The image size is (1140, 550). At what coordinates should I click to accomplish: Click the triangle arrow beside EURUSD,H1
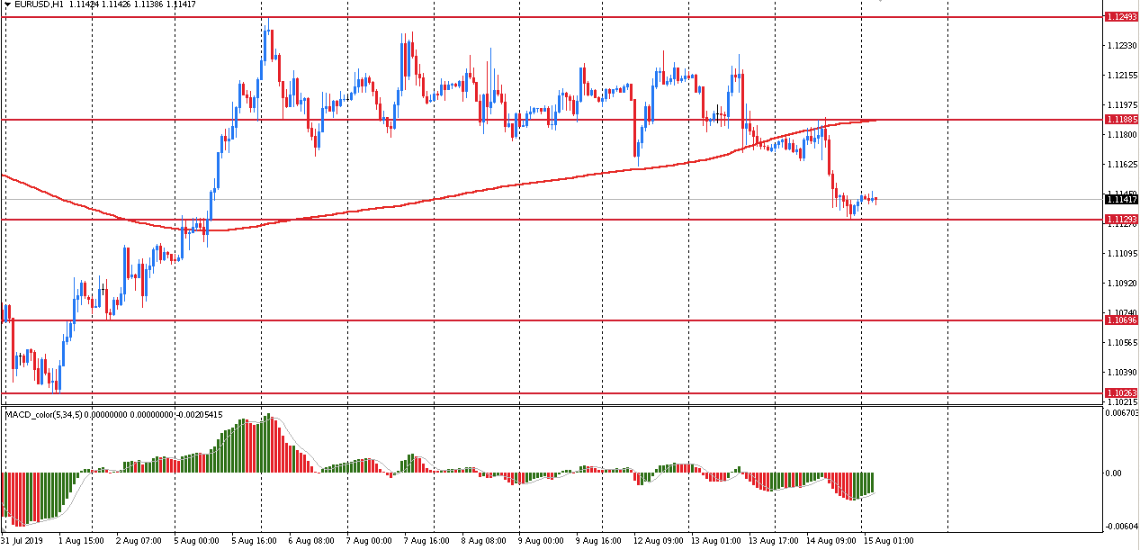pos(6,5)
